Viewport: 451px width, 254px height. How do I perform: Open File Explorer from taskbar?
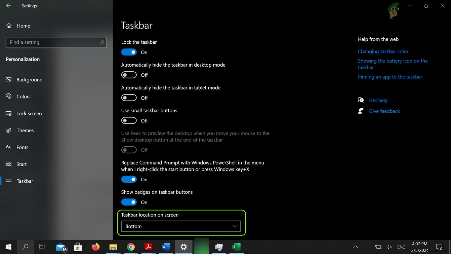(113, 247)
